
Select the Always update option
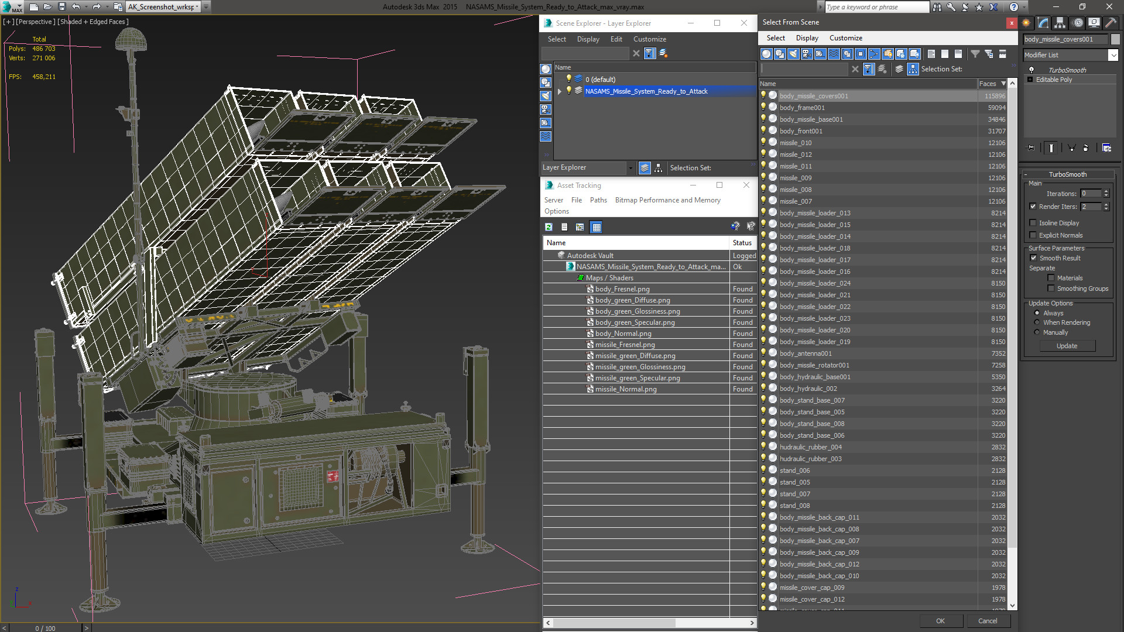pos(1037,313)
